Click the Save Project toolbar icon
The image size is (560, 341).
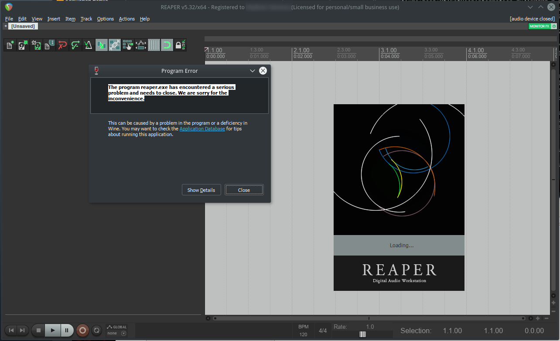click(x=36, y=45)
